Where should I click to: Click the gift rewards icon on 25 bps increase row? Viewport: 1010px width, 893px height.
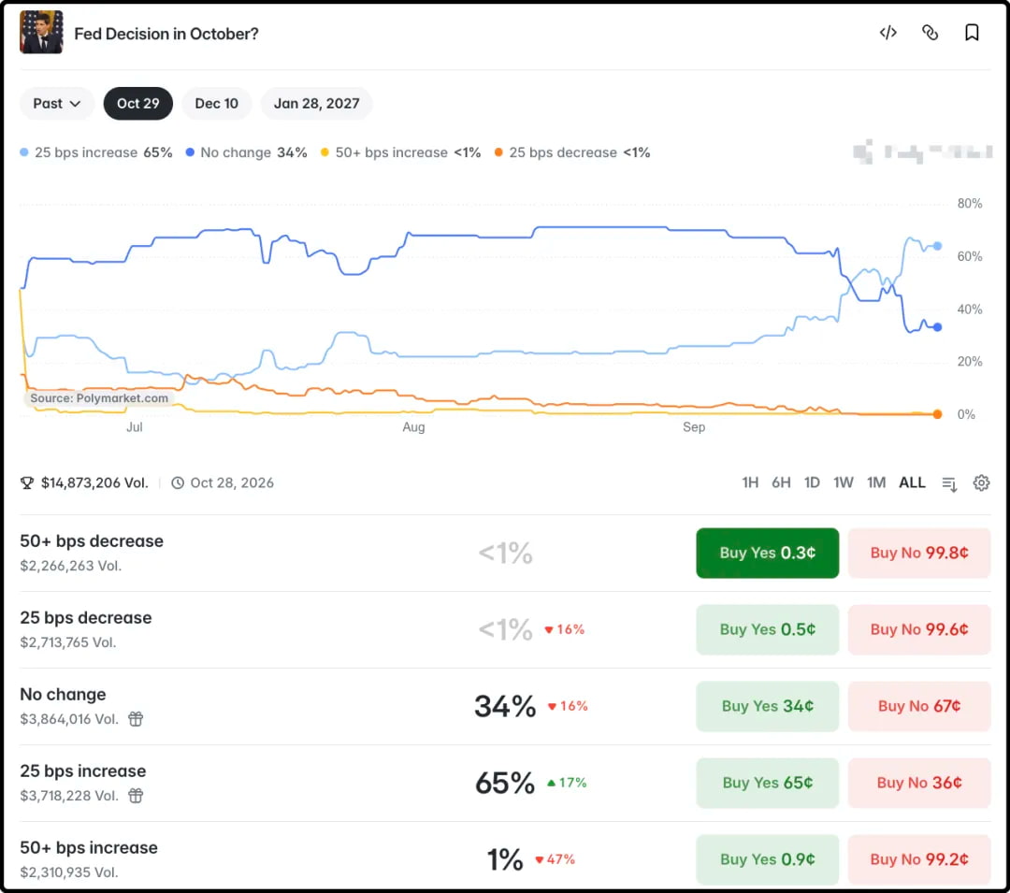click(136, 796)
